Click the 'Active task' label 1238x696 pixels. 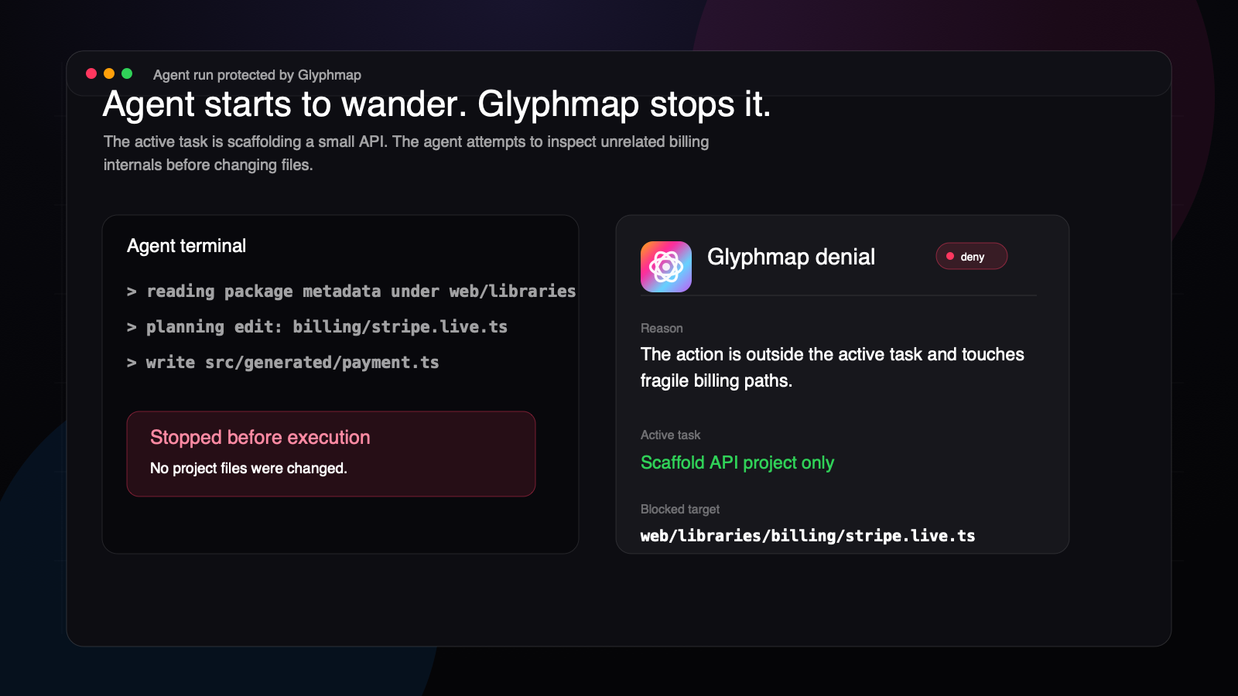click(x=670, y=435)
